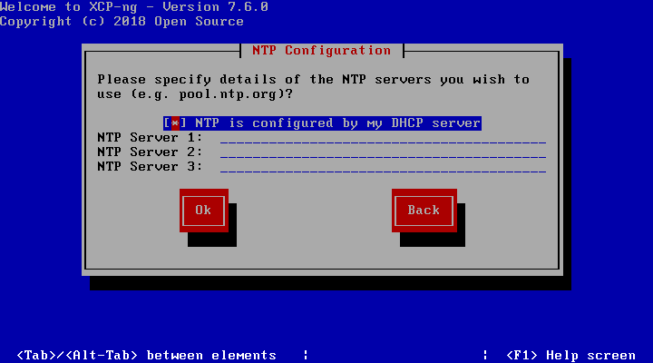This screenshot has width=653, height=363.
Task: Go to previous step with Back button
Action: (x=424, y=211)
